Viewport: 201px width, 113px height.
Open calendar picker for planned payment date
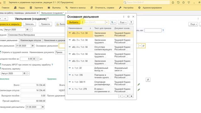pyautogui.click(x=43, y=107)
